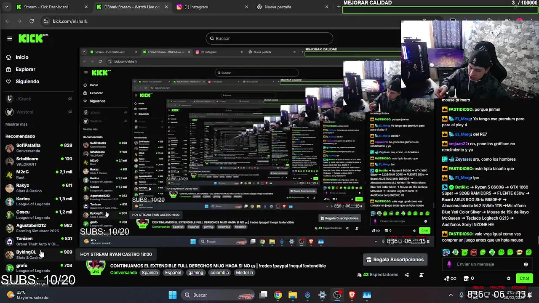Open SrtaMoore VALORANT channel
Screen dimensions: 539x303
[x=38, y=161]
